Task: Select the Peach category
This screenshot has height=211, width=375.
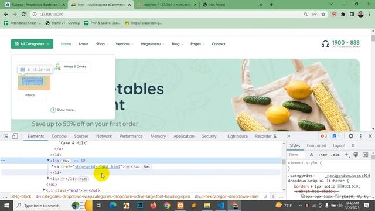Action: pos(30,95)
